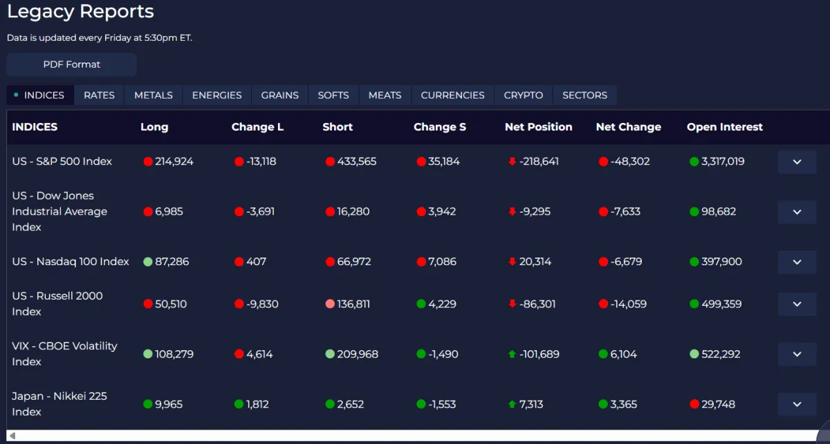Click the pink dot beside 136,811

point(330,304)
